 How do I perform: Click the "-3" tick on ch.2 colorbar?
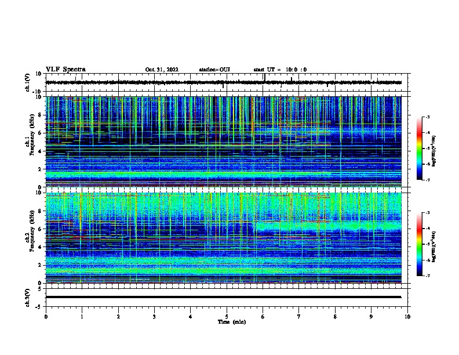[427, 213]
